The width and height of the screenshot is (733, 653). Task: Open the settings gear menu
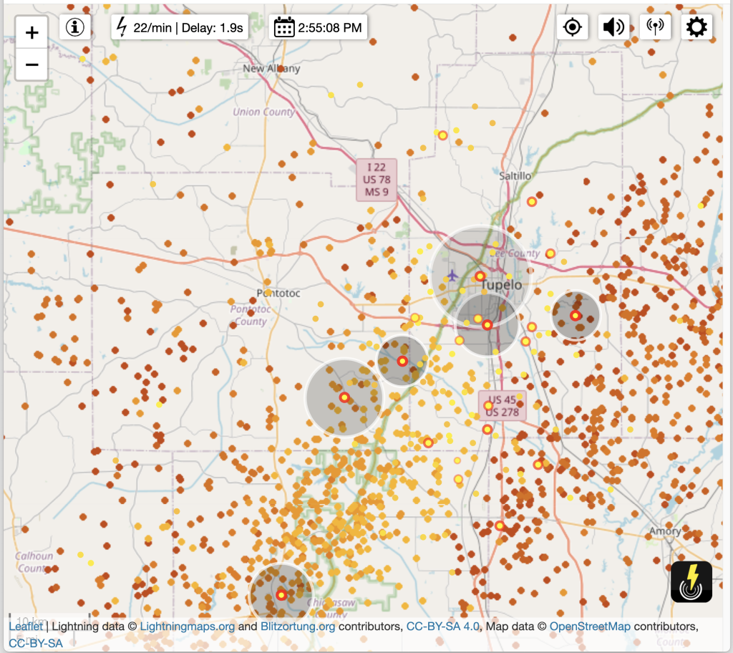[x=696, y=27]
